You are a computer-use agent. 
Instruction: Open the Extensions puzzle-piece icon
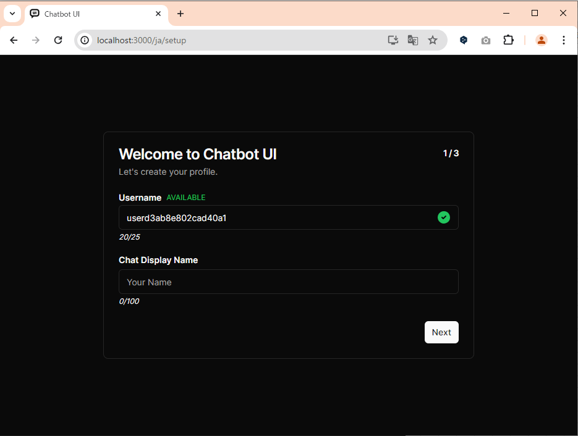[x=508, y=40]
